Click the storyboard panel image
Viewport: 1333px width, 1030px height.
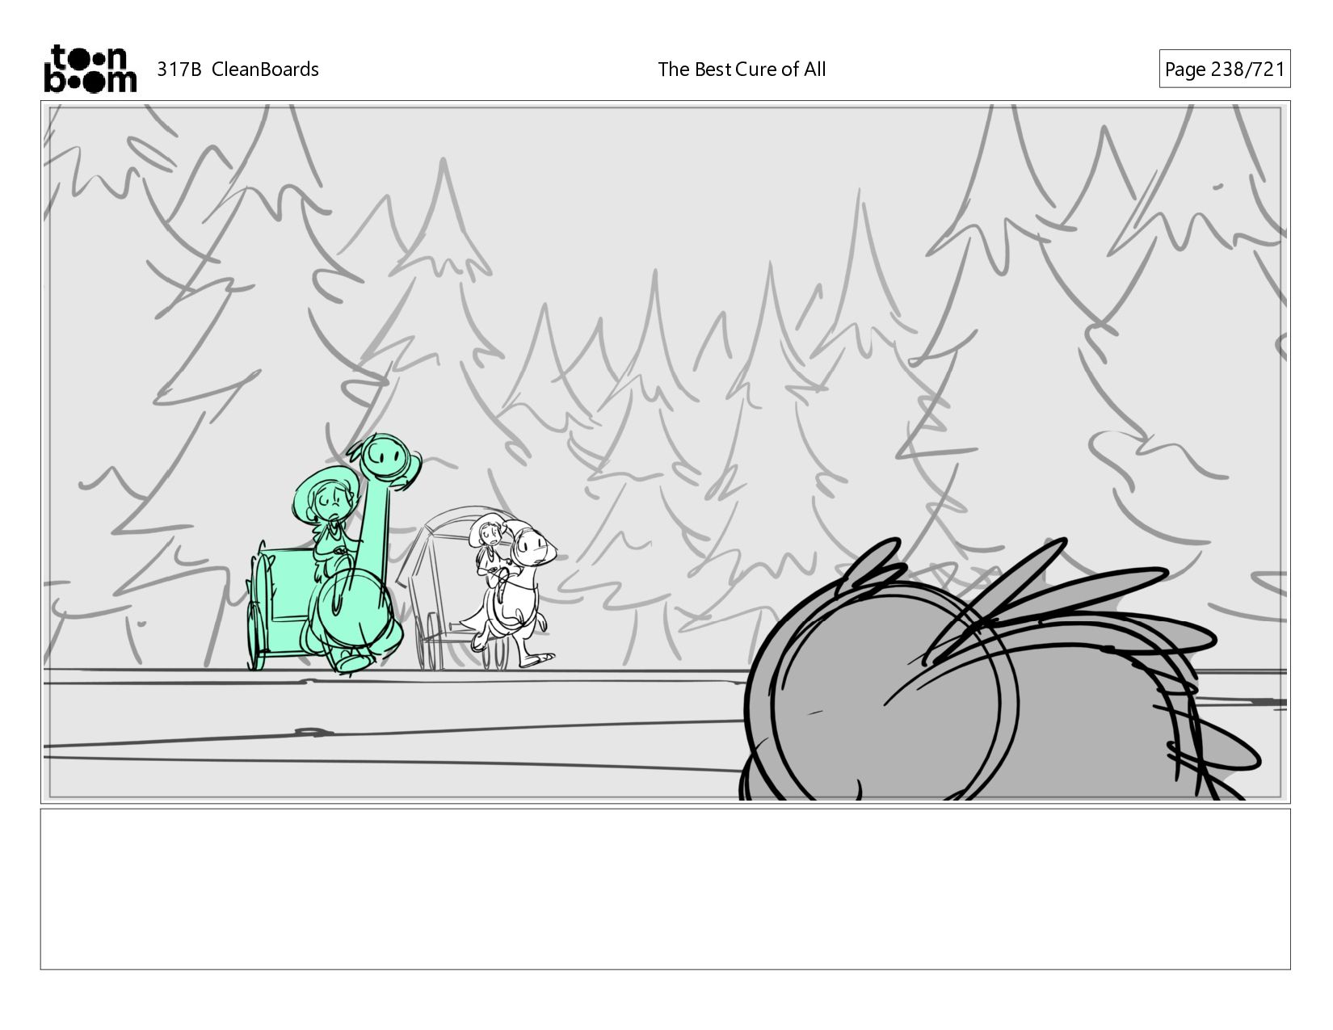665,452
